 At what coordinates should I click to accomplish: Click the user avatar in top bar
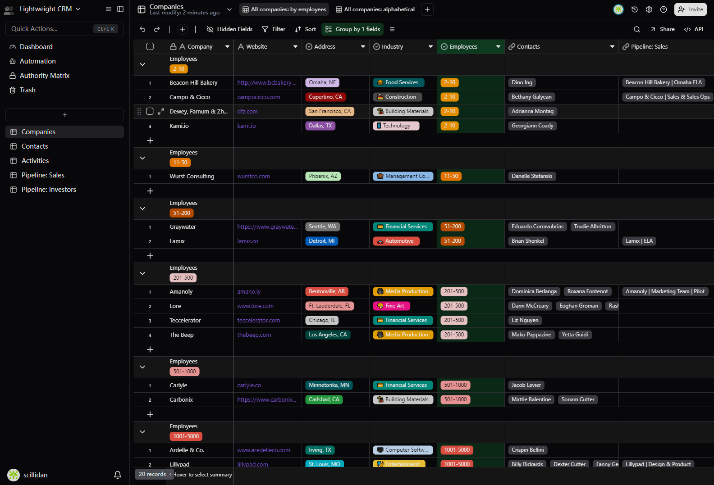coord(618,9)
